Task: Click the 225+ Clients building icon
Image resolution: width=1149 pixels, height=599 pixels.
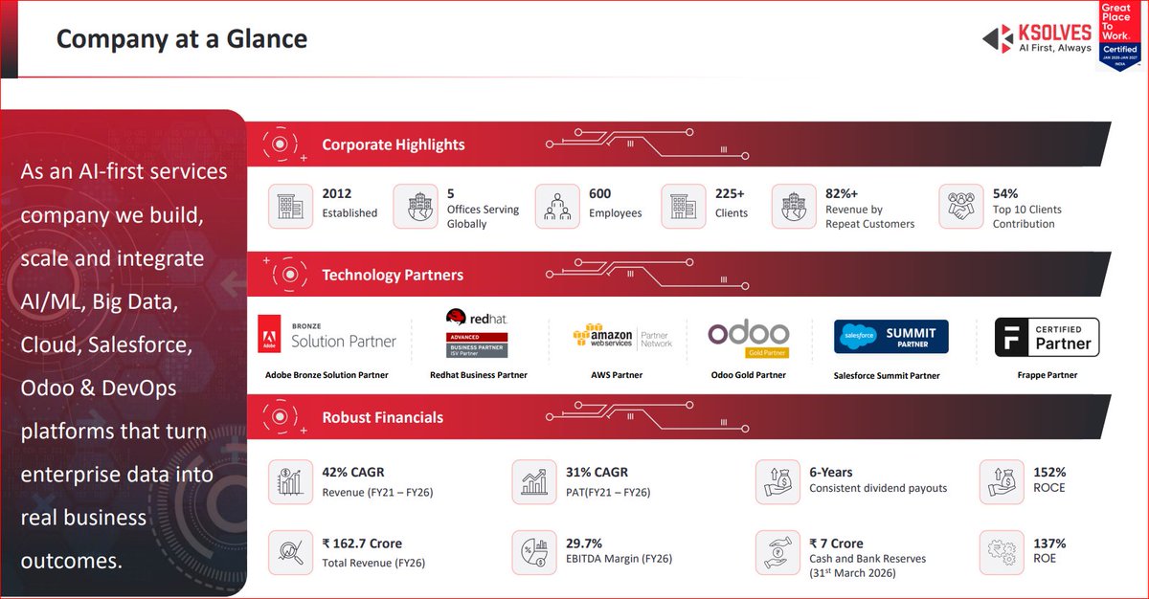Action: point(684,206)
